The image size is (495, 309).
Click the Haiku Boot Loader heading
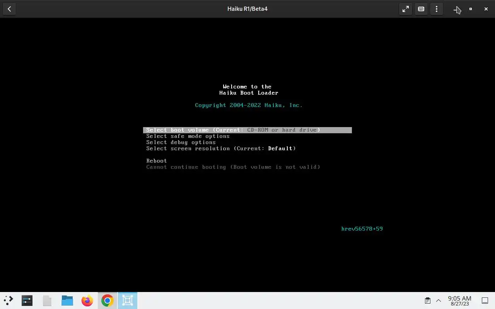point(249,93)
